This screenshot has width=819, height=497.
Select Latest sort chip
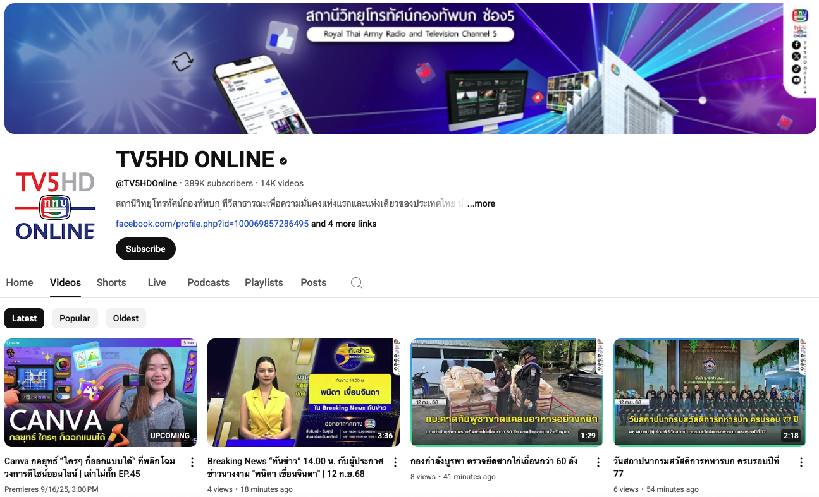click(x=25, y=318)
